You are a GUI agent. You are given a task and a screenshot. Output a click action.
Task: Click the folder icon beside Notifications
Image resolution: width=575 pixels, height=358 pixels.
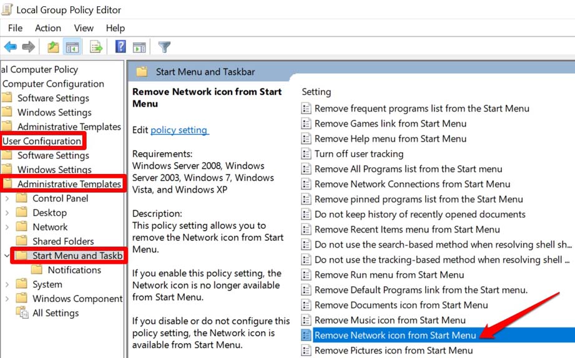pyautogui.click(x=37, y=269)
